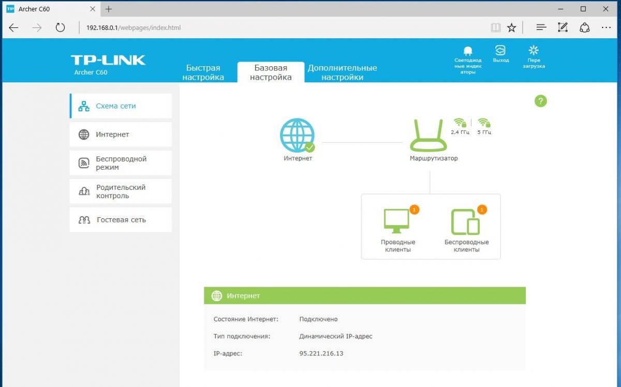Open browser More actions menu
The width and height of the screenshot is (621, 387).
click(x=606, y=27)
